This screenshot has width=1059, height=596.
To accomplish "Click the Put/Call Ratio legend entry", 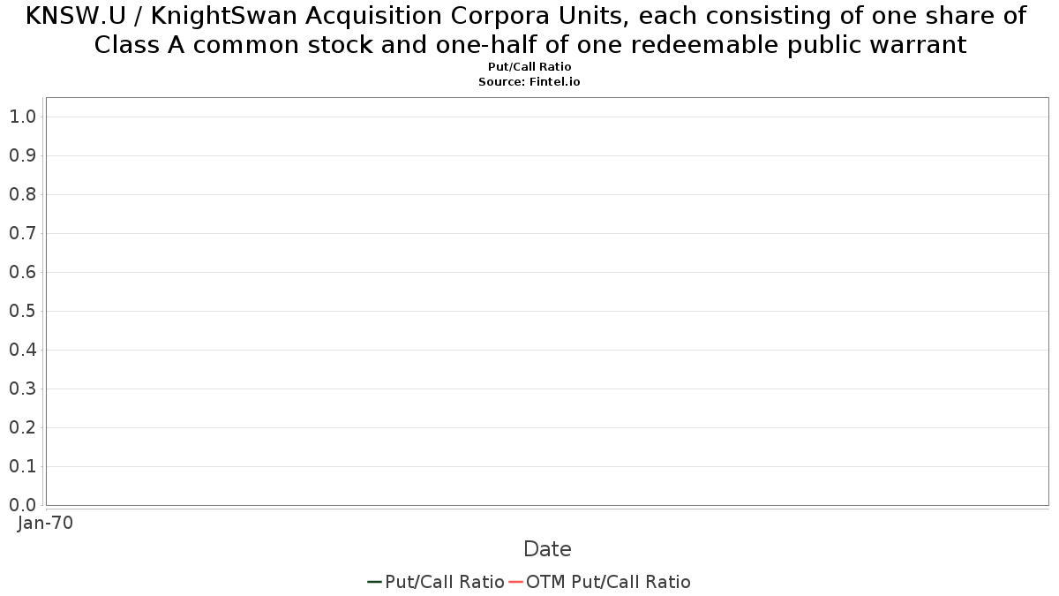I will click(436, 582).
